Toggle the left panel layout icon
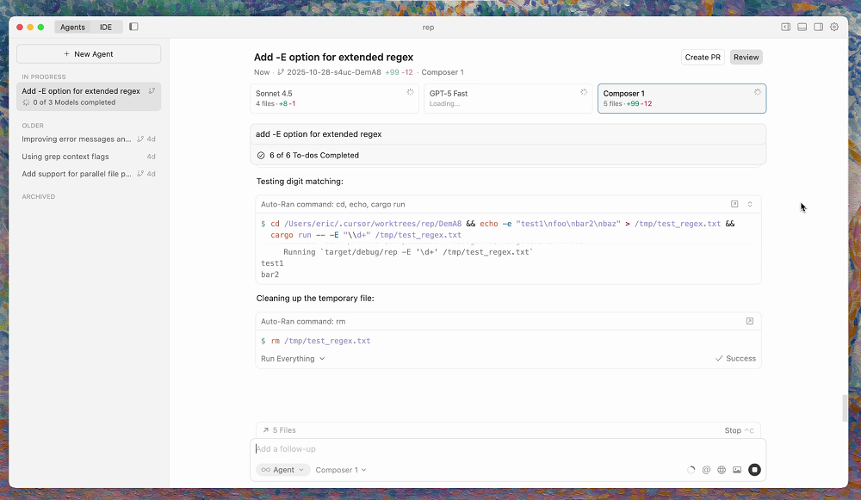This screenshot has height=500, width=861. pyautogui.click(x=785, y=27)
